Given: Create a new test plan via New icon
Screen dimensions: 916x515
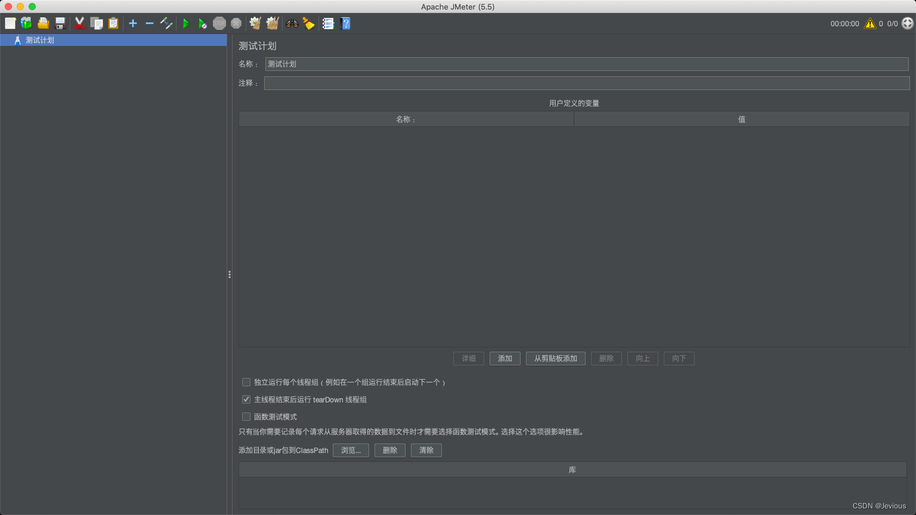Looking at the screenshot, I should tap(10, 23).
